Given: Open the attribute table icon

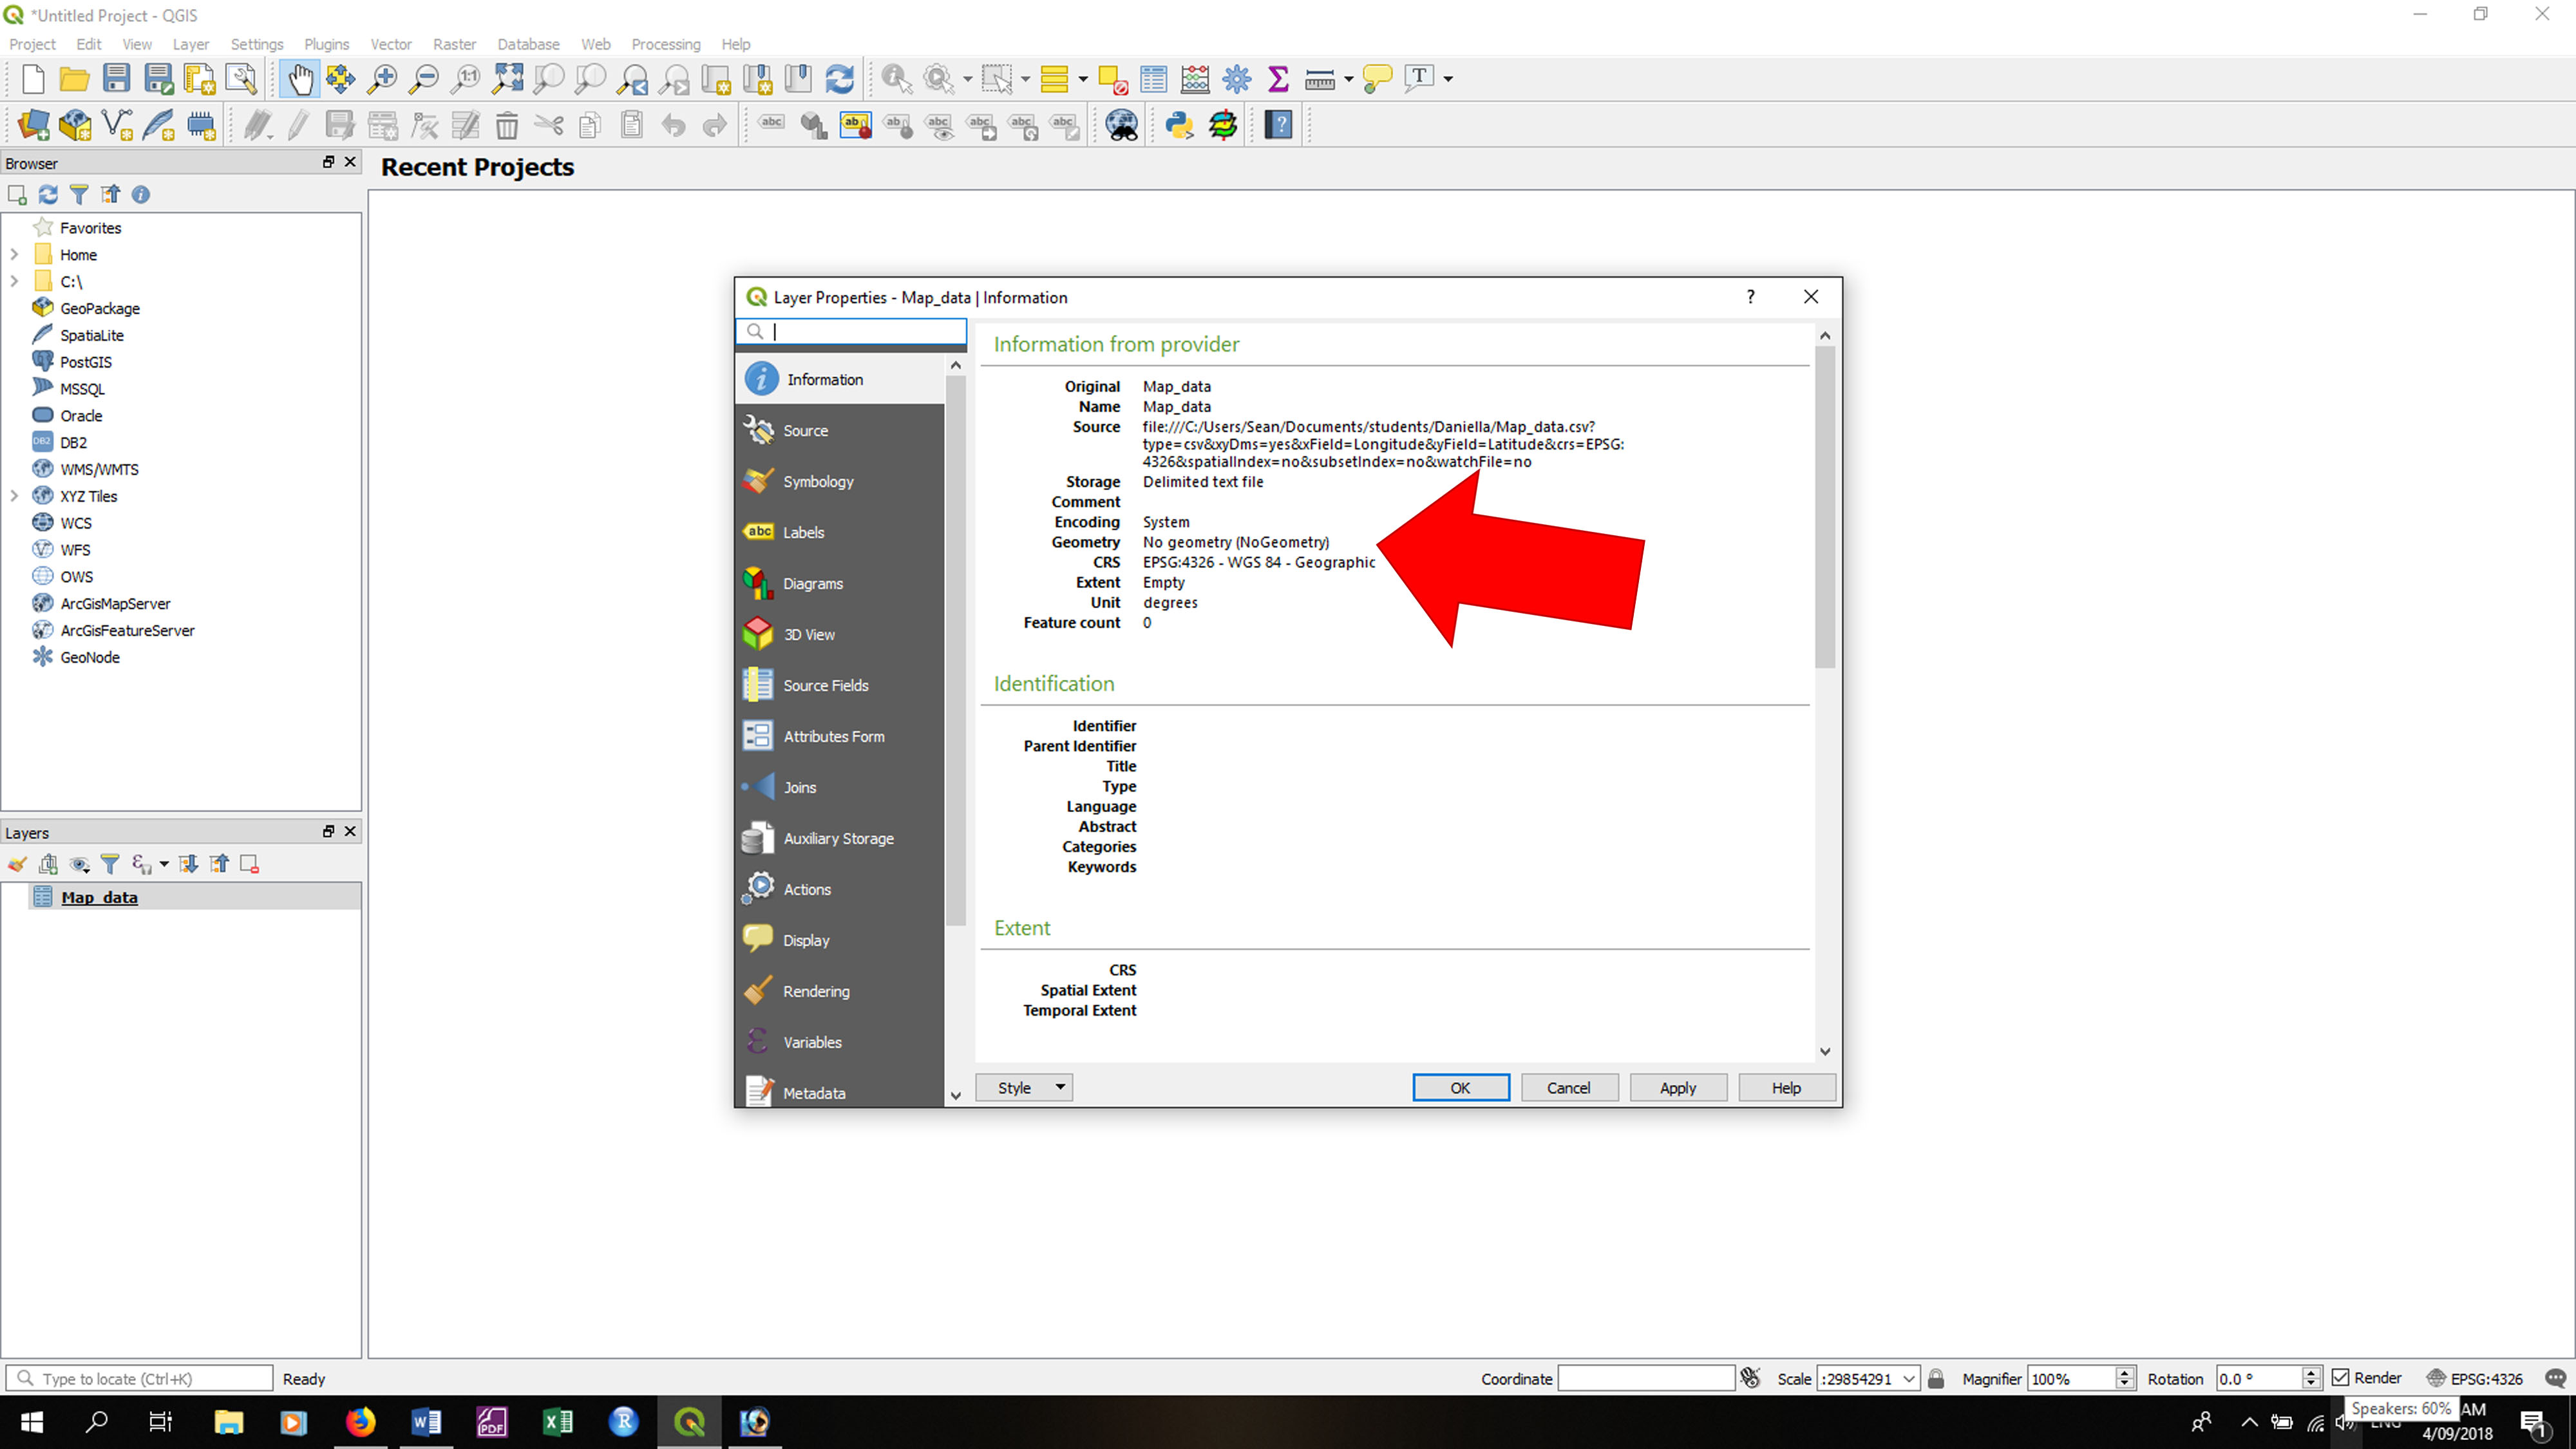Looking at the screenshot, I should [x=1153, y=79].
